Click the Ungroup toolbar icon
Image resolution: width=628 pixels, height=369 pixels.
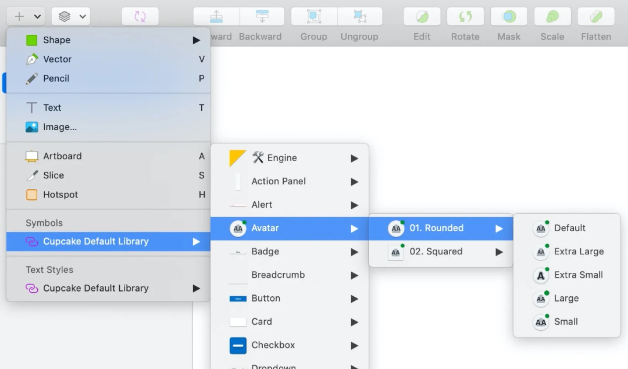pyautogui.click(x=359, y=17)
